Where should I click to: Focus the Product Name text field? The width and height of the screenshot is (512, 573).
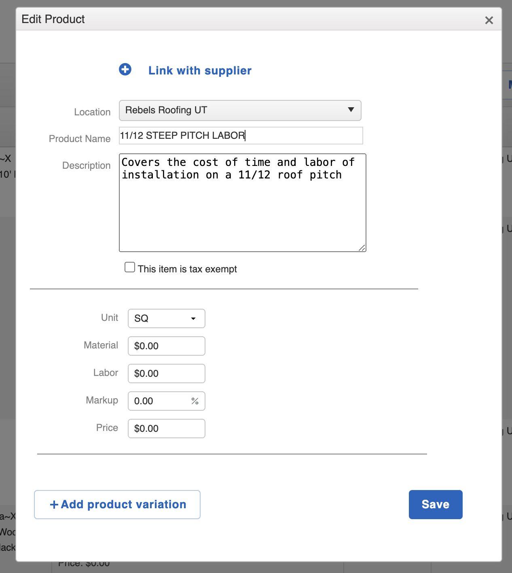click(x=241, y=136)
